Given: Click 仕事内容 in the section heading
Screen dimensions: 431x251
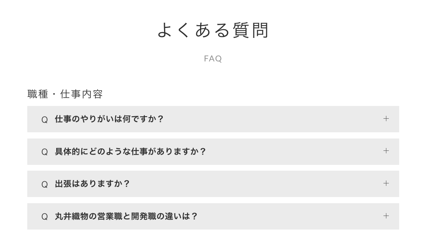Looking at the screenshot, I should [81, 94].
